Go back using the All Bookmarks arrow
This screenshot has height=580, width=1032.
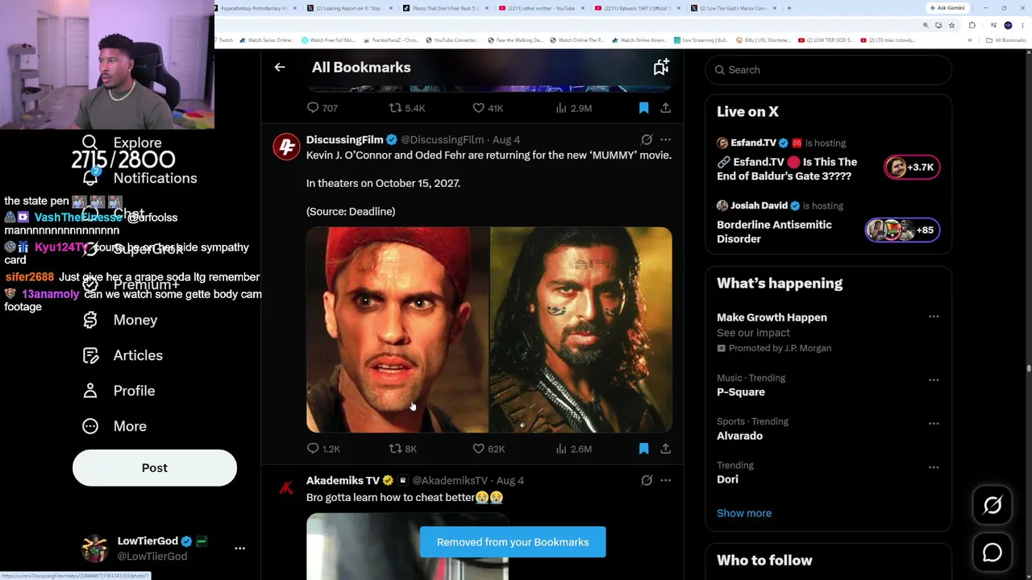(280, 68)
